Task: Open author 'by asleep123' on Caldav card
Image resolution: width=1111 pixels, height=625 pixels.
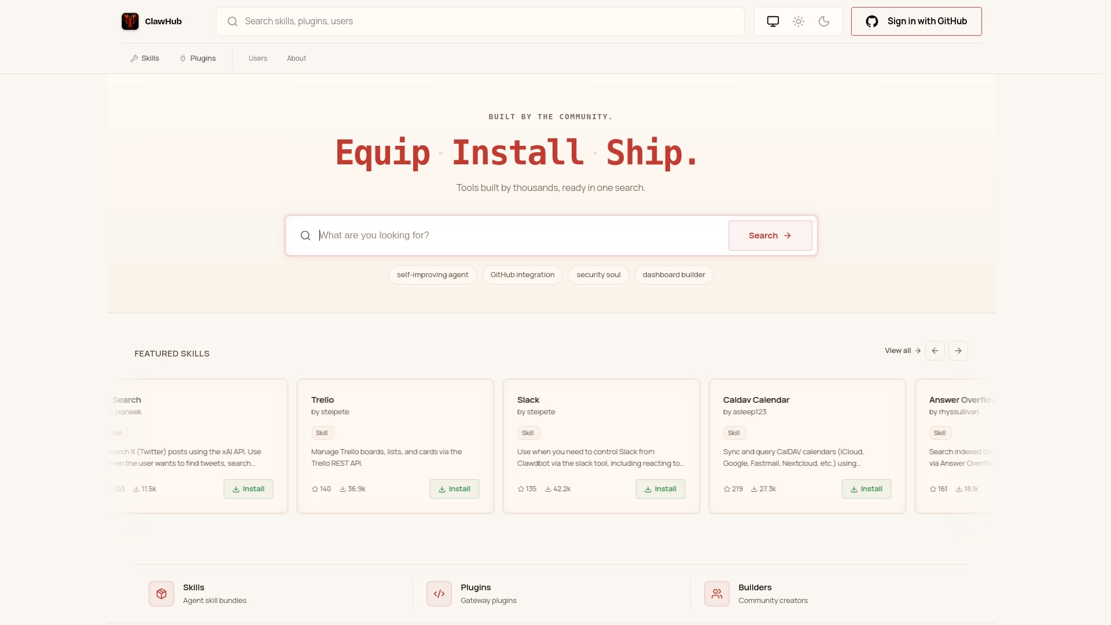Action: 745,412
